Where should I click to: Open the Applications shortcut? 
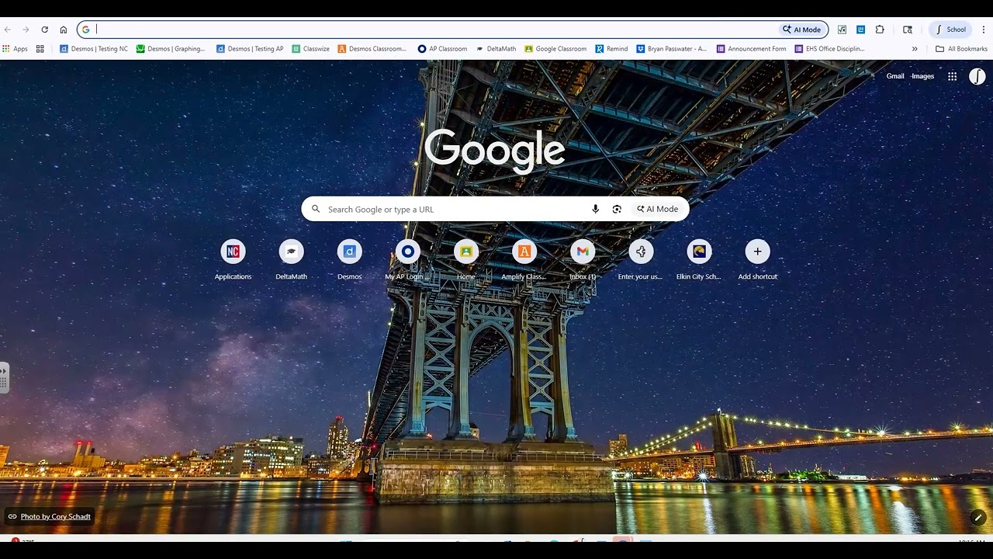[x=233, y=259]
